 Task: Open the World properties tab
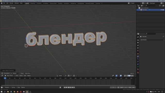[x=138, y=51]
